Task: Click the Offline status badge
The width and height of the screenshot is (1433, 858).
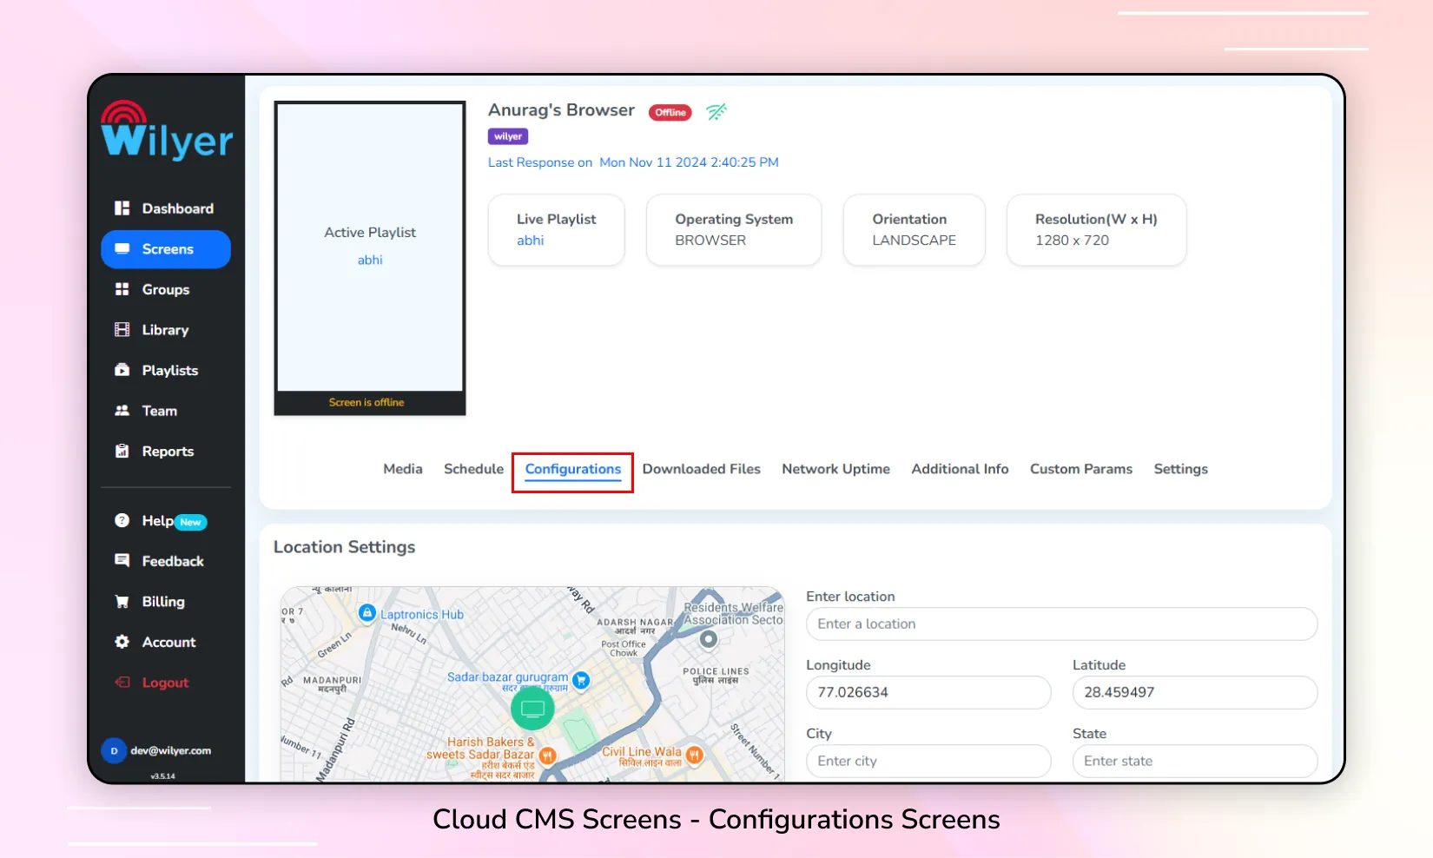Action: coord(670,113)
